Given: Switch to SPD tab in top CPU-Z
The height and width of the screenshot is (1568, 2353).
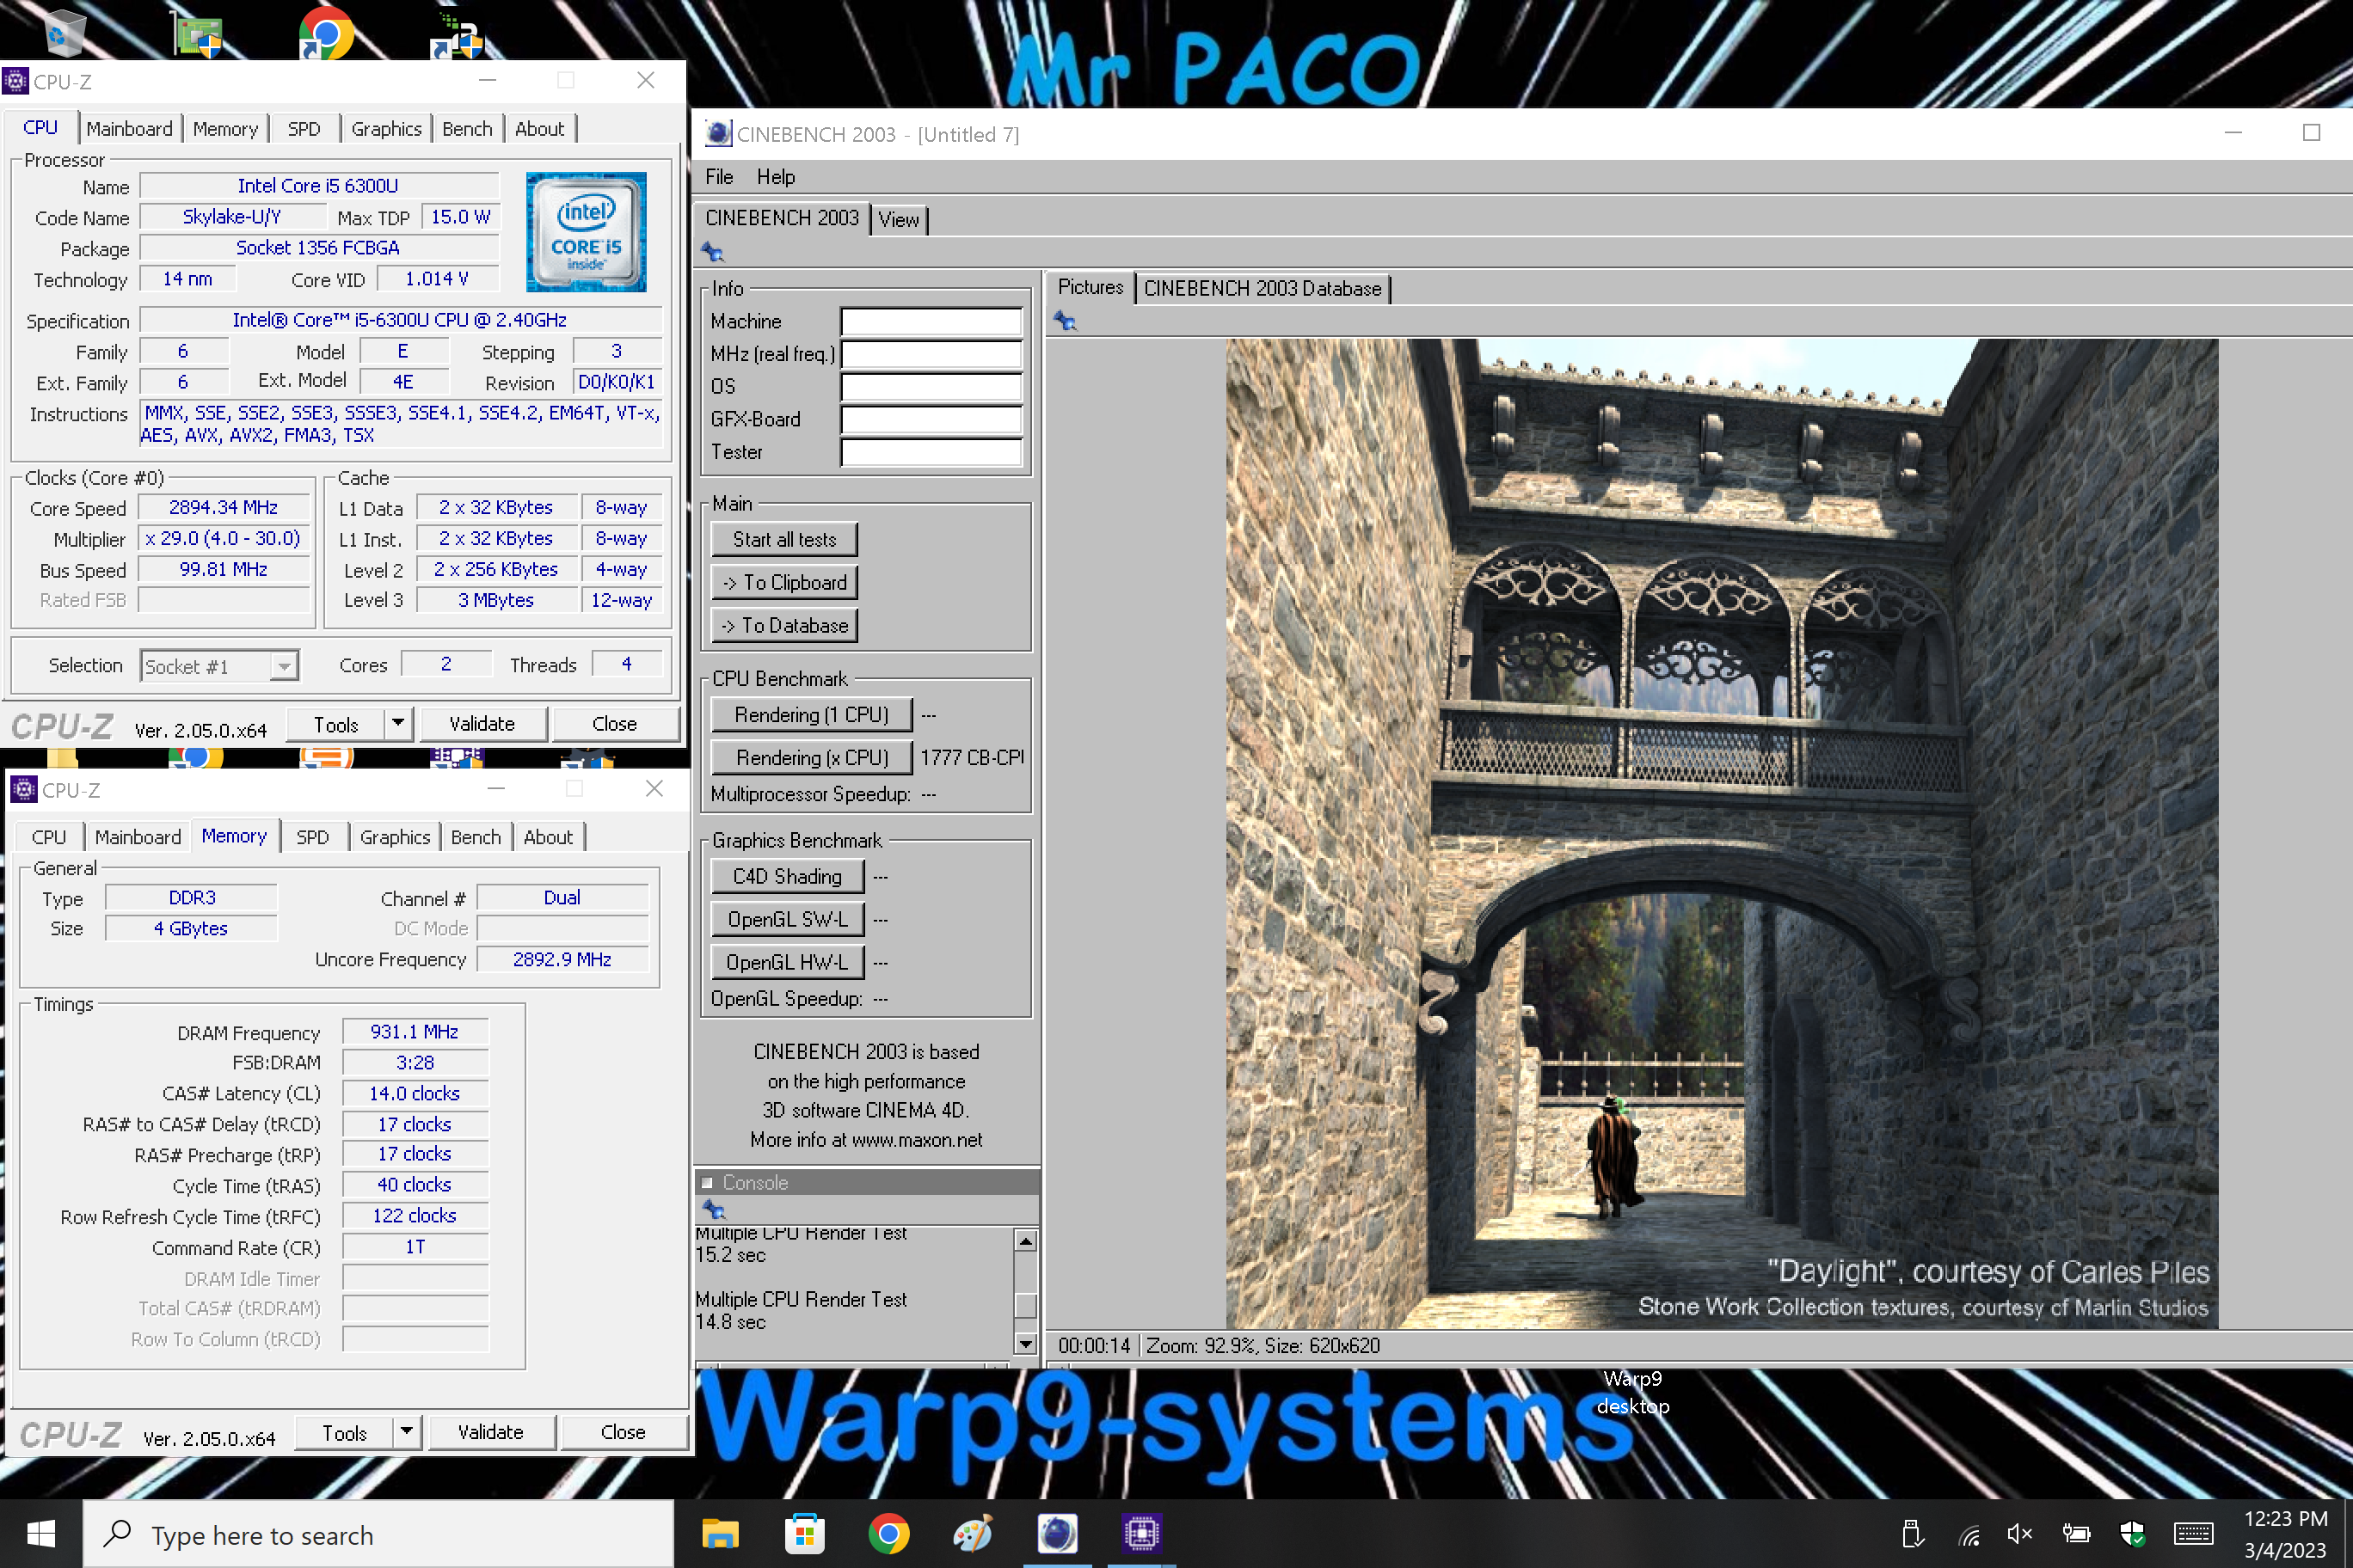Looking at the screenshot, I should pyautogui.click(x=304, y=129).
